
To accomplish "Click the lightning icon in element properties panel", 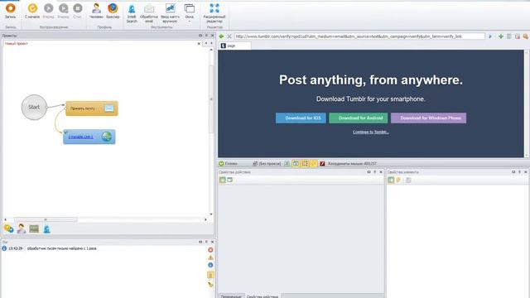I will pyautogui.click(x=399, y=180).
